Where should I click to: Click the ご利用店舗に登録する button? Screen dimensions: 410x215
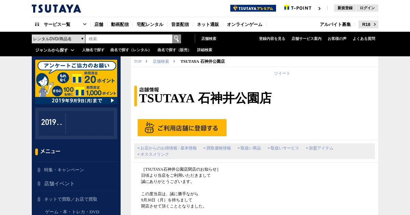pyautogui.click(x=182, y=128)
